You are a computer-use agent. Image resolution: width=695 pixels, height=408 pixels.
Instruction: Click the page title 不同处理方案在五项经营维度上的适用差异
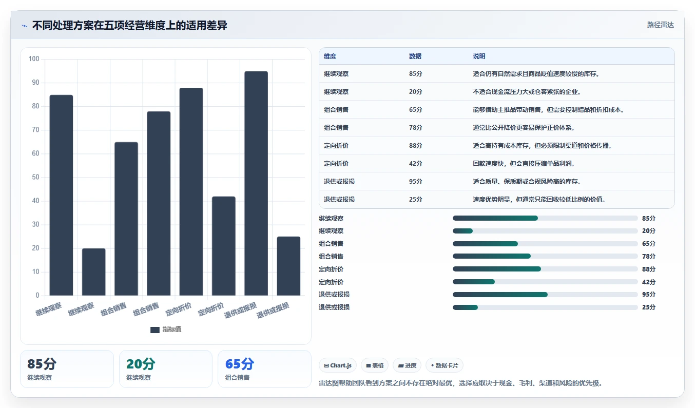pyautogui.click(x=130, y=25)
